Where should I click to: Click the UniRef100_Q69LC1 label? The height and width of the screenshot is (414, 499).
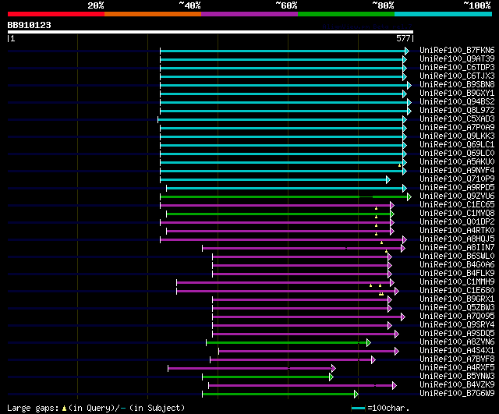457,145
